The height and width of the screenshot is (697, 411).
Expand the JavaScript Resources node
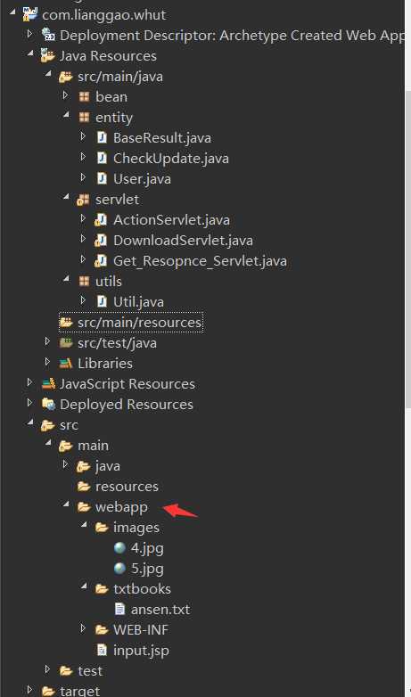(29, 381)
